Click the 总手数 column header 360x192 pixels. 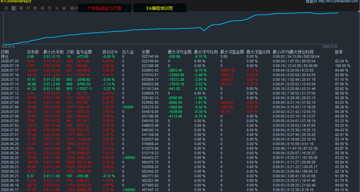33,52
